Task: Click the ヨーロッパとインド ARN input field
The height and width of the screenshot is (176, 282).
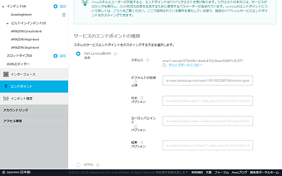Action: click(x=208, y=121)
